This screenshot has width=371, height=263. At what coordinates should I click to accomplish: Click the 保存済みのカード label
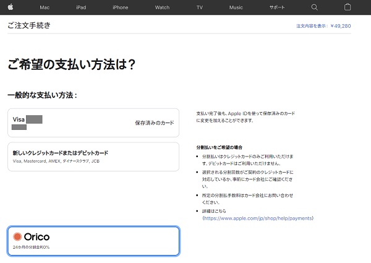click(x=155, y=123)
